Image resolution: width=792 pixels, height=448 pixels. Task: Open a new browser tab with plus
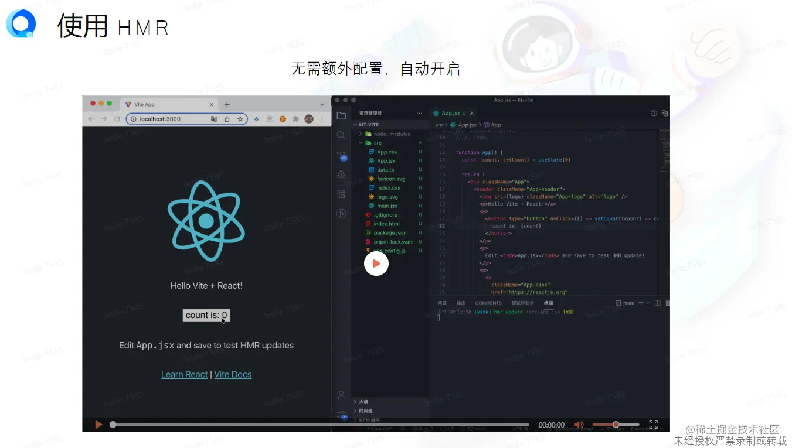click(227, 104)
